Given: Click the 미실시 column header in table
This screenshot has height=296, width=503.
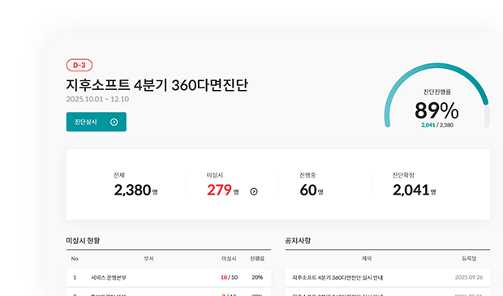Looking at the screenshot, I should [x=229, y=259].
